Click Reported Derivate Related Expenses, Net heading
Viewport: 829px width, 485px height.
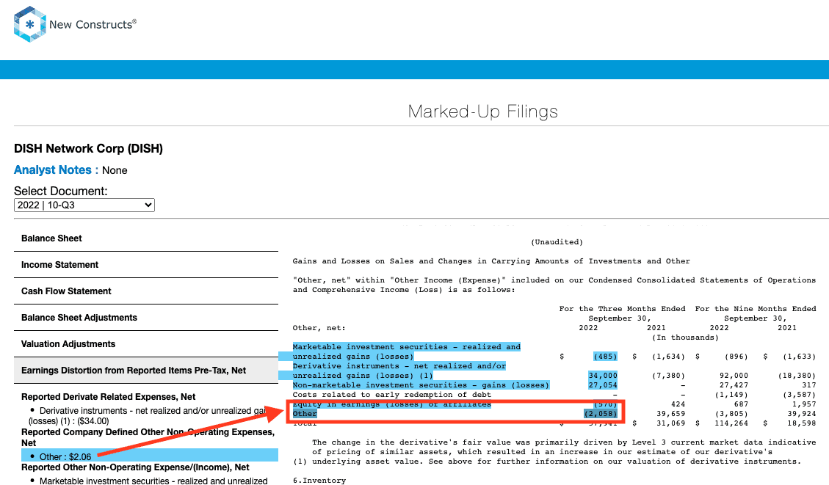[109, 397]
